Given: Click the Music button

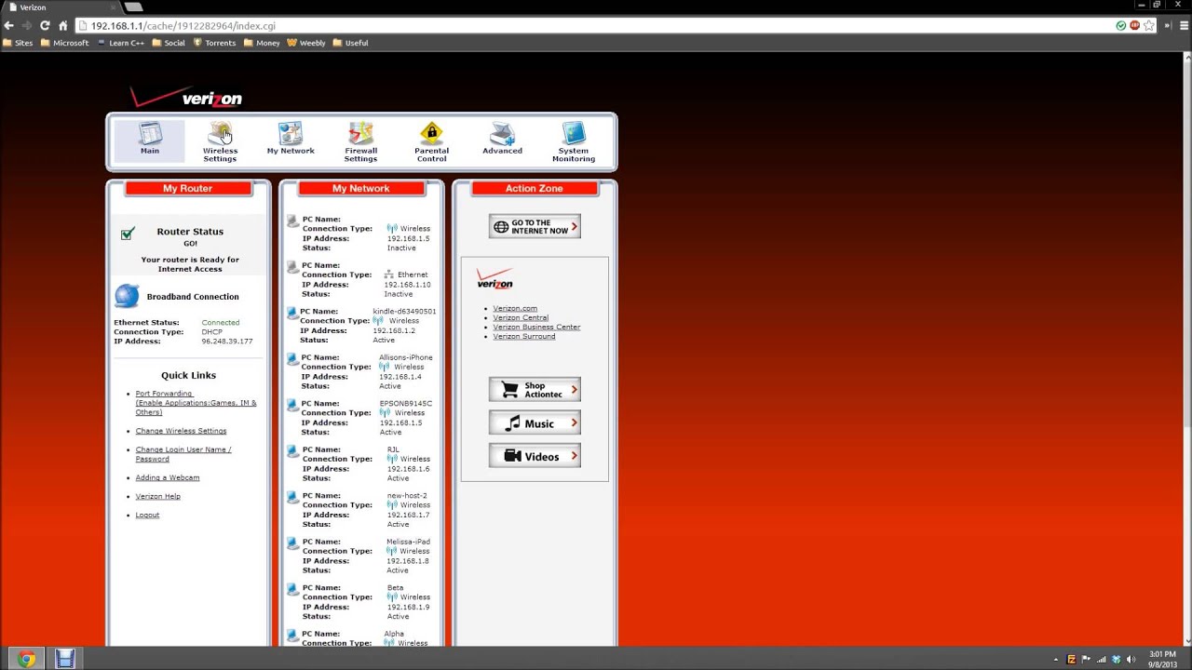Looking at the screenshot, I should [x=535, y=423].
